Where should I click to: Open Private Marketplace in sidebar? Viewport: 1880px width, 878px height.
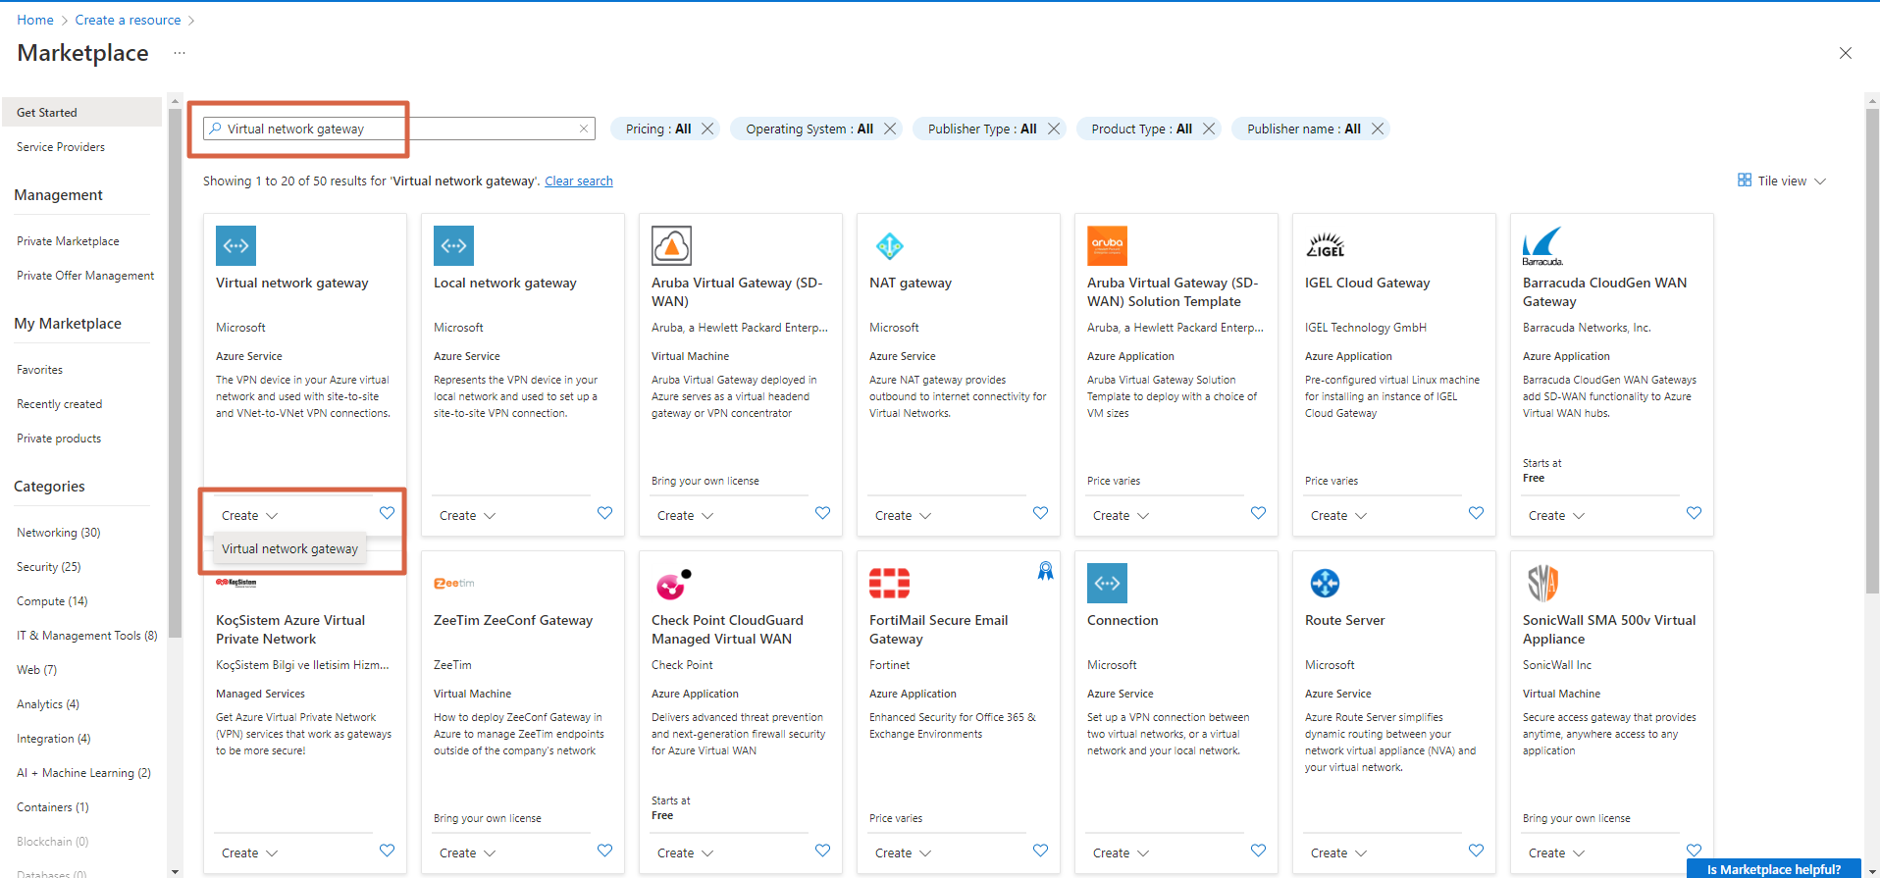click(x=68, y=241)
